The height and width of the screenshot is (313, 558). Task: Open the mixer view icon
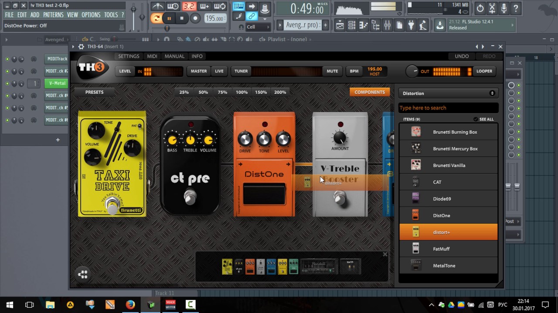387,26
